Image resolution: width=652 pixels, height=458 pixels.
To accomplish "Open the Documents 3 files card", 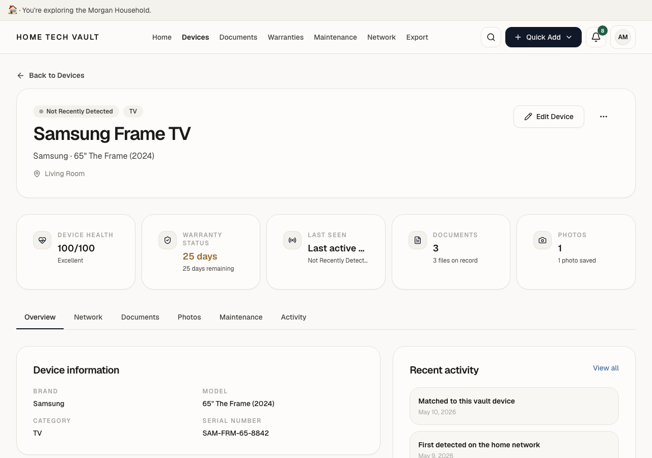I will 451,252.
